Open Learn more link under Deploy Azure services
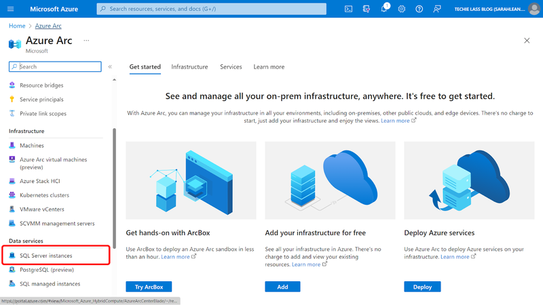Screen dimensions: 543x305 458,257
